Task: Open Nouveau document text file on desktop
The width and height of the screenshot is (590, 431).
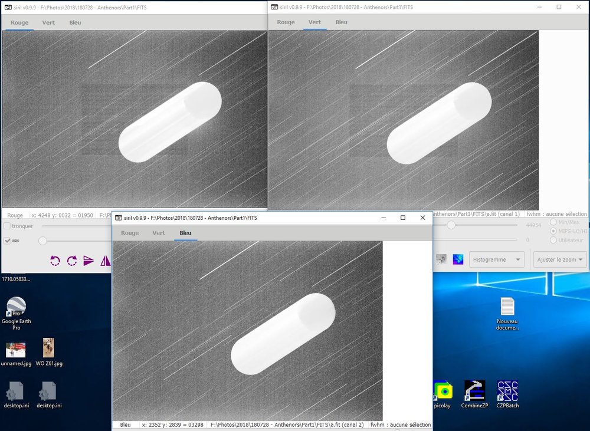Action: pos(507,314)
